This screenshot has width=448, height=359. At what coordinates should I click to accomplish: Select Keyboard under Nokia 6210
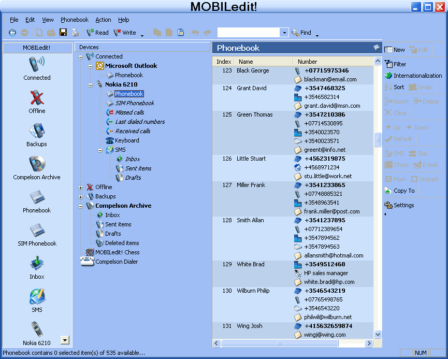tap(123, 140)
